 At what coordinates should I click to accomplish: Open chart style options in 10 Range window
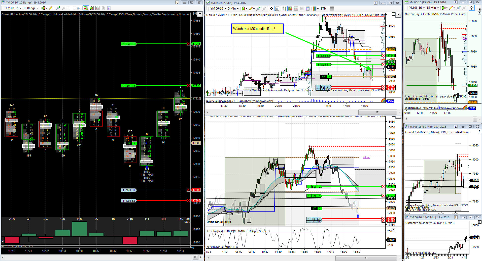pos(44,8)
